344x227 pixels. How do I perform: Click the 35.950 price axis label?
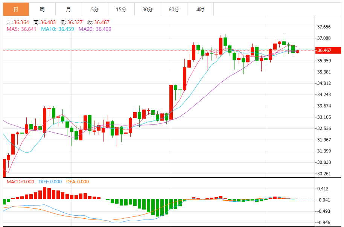point(324,61)
